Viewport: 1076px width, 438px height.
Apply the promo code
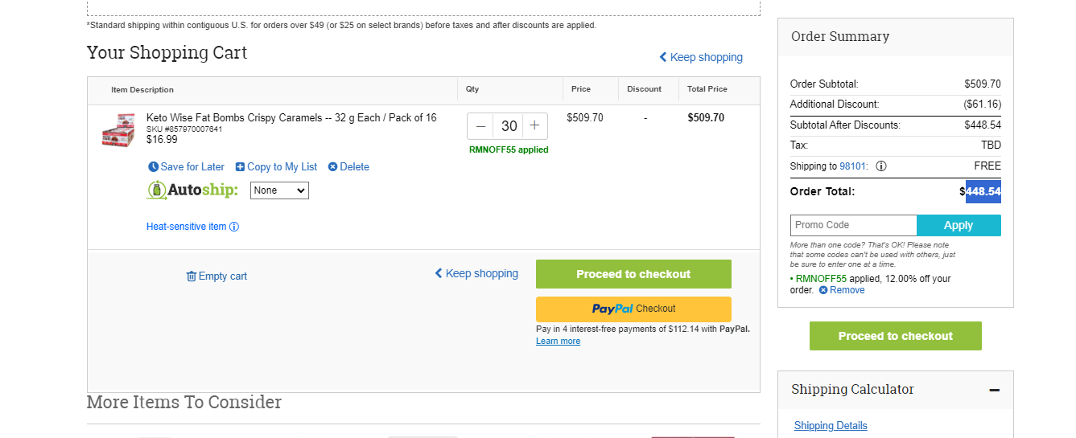coord(959,226)
